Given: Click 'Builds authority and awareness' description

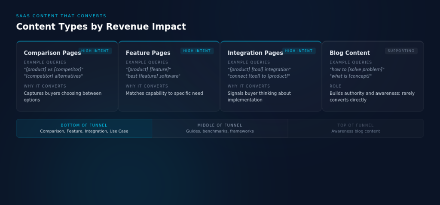Looking at the screenshot, I should coord(372,96).
